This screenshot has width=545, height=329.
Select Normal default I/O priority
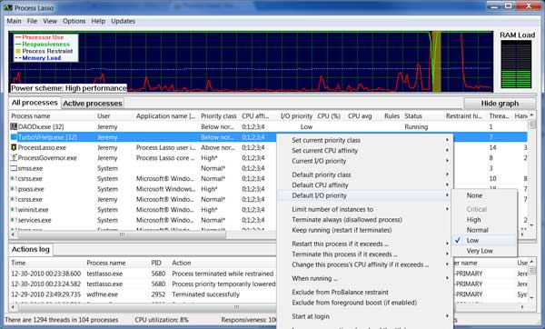[484, 230]
